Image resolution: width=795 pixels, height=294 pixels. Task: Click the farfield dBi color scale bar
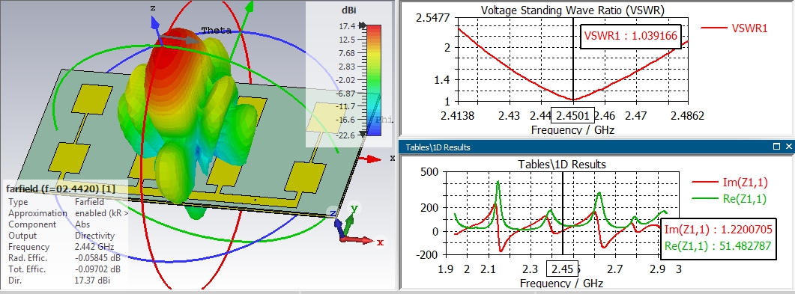373,80
